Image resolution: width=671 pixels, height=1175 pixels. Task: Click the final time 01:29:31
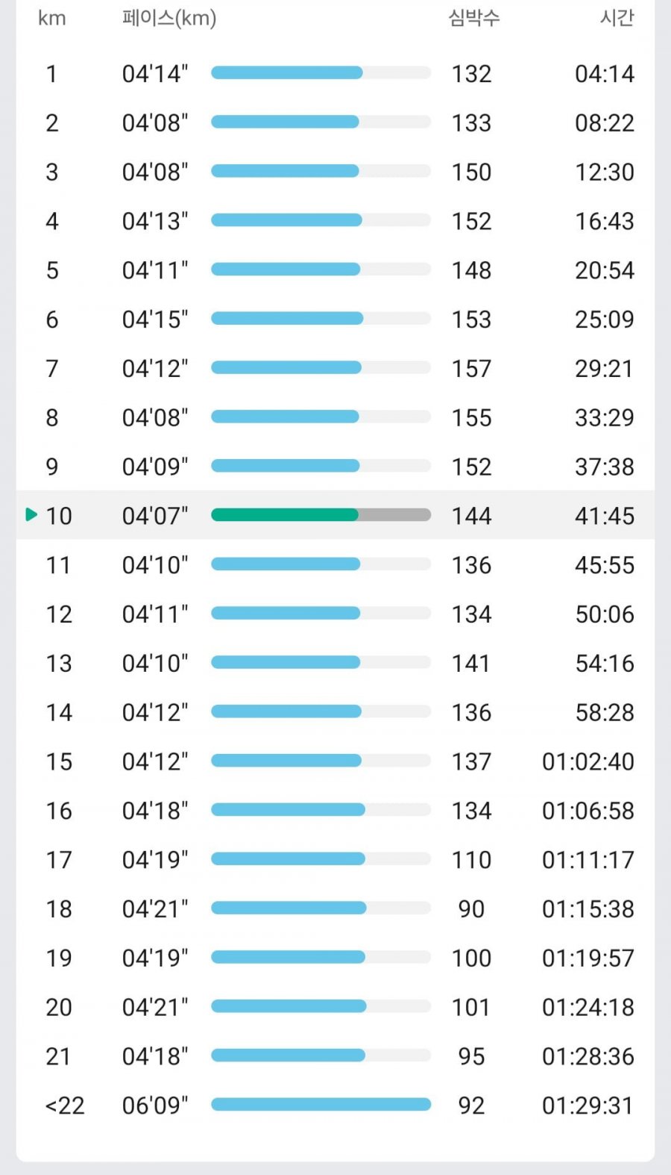pyautogui.click(x=588, y=1105)
